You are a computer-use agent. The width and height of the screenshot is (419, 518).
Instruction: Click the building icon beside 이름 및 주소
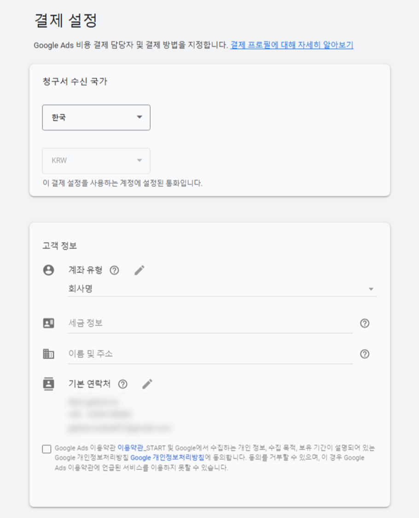pos(48,354)
